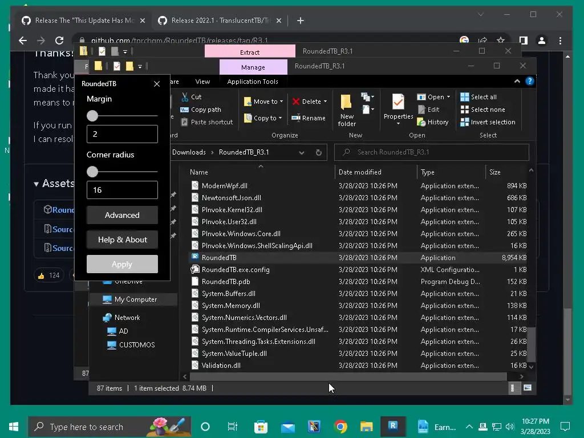
Task: Click the Margin value field showing 2
Action: click(x=122, y=134)
